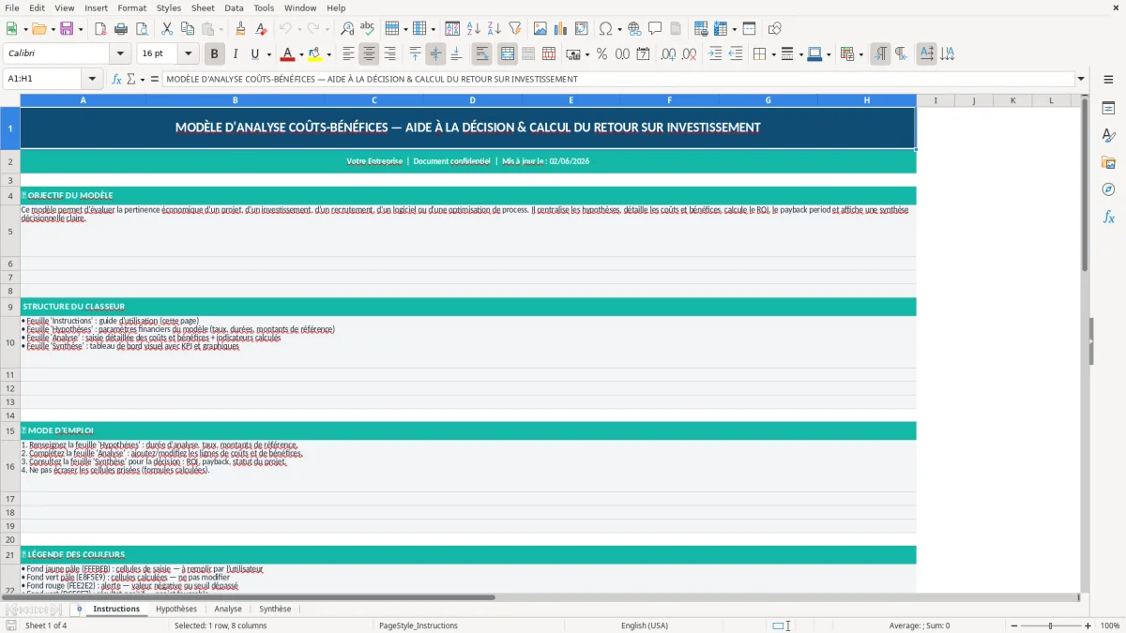
Task: Open the background color dropdown arrow
Action: pyautogui.click(x=329, y=54)
